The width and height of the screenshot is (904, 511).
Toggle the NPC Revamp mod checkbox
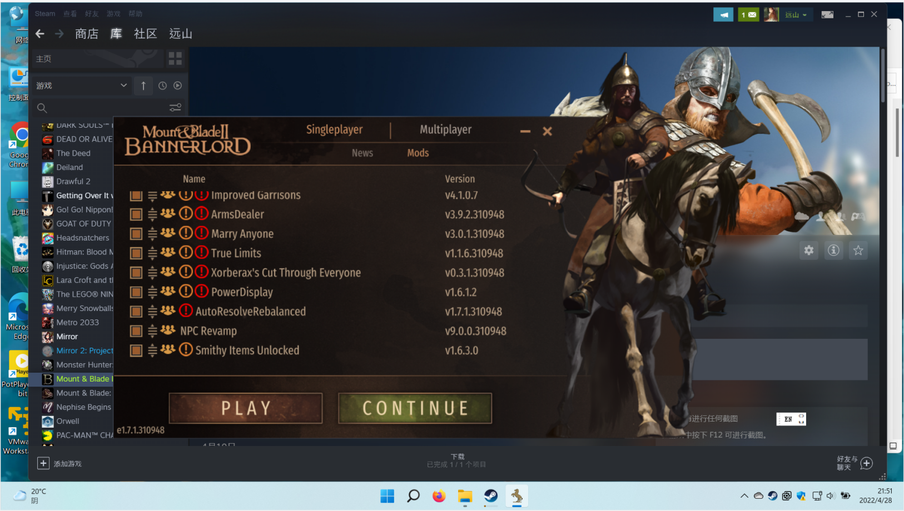click(x=136, y=331)
